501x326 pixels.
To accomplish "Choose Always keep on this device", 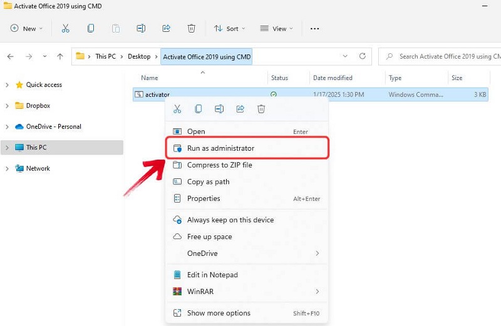I will coord(247,220).
